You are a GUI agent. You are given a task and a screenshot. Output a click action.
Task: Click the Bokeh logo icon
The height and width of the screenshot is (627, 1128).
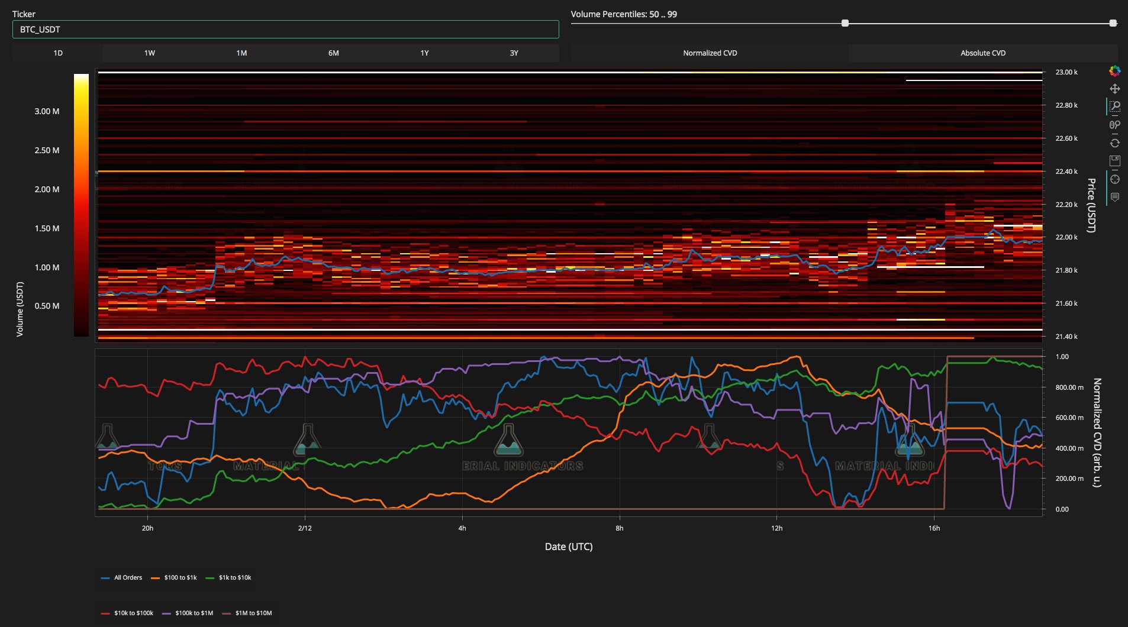(x=1114, y=71)
